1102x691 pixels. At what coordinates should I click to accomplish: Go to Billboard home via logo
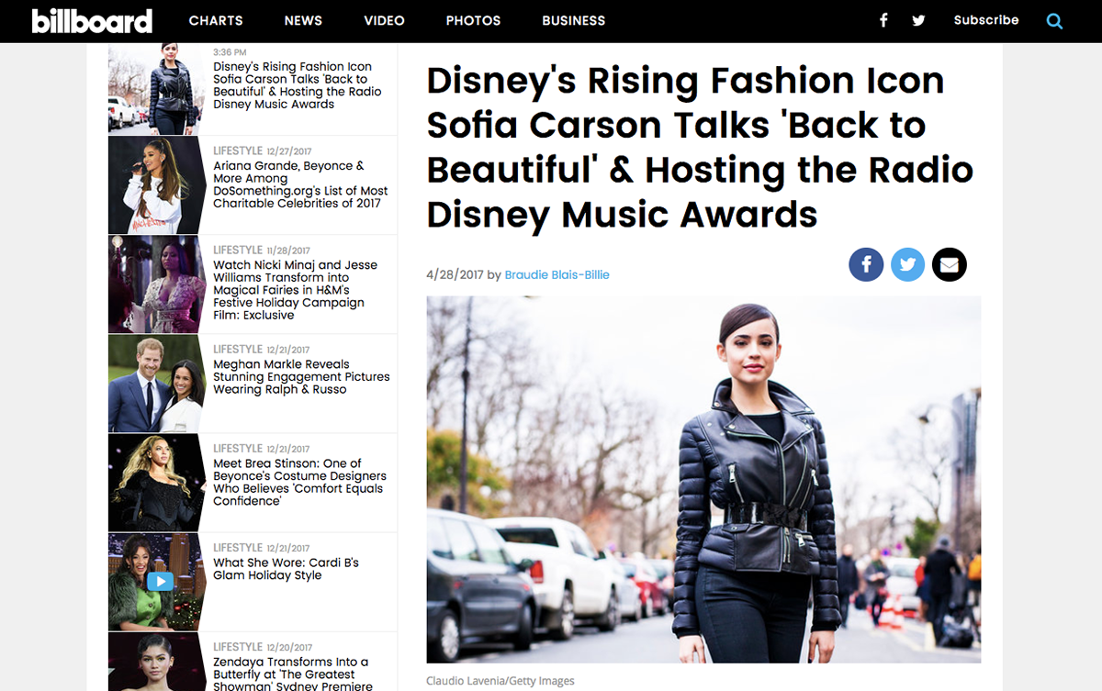[92, 20]
